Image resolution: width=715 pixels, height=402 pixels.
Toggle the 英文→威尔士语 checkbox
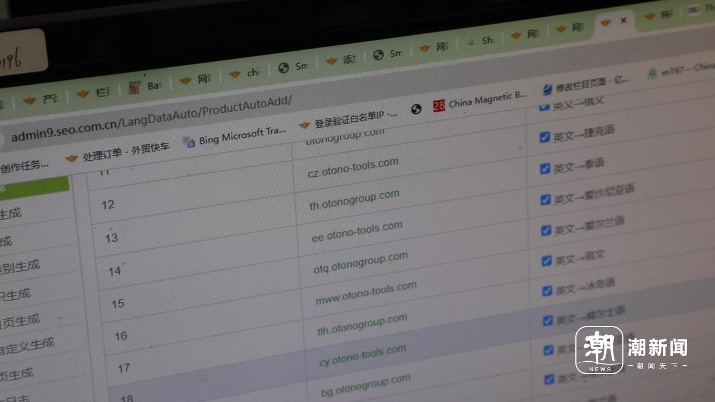548,321
